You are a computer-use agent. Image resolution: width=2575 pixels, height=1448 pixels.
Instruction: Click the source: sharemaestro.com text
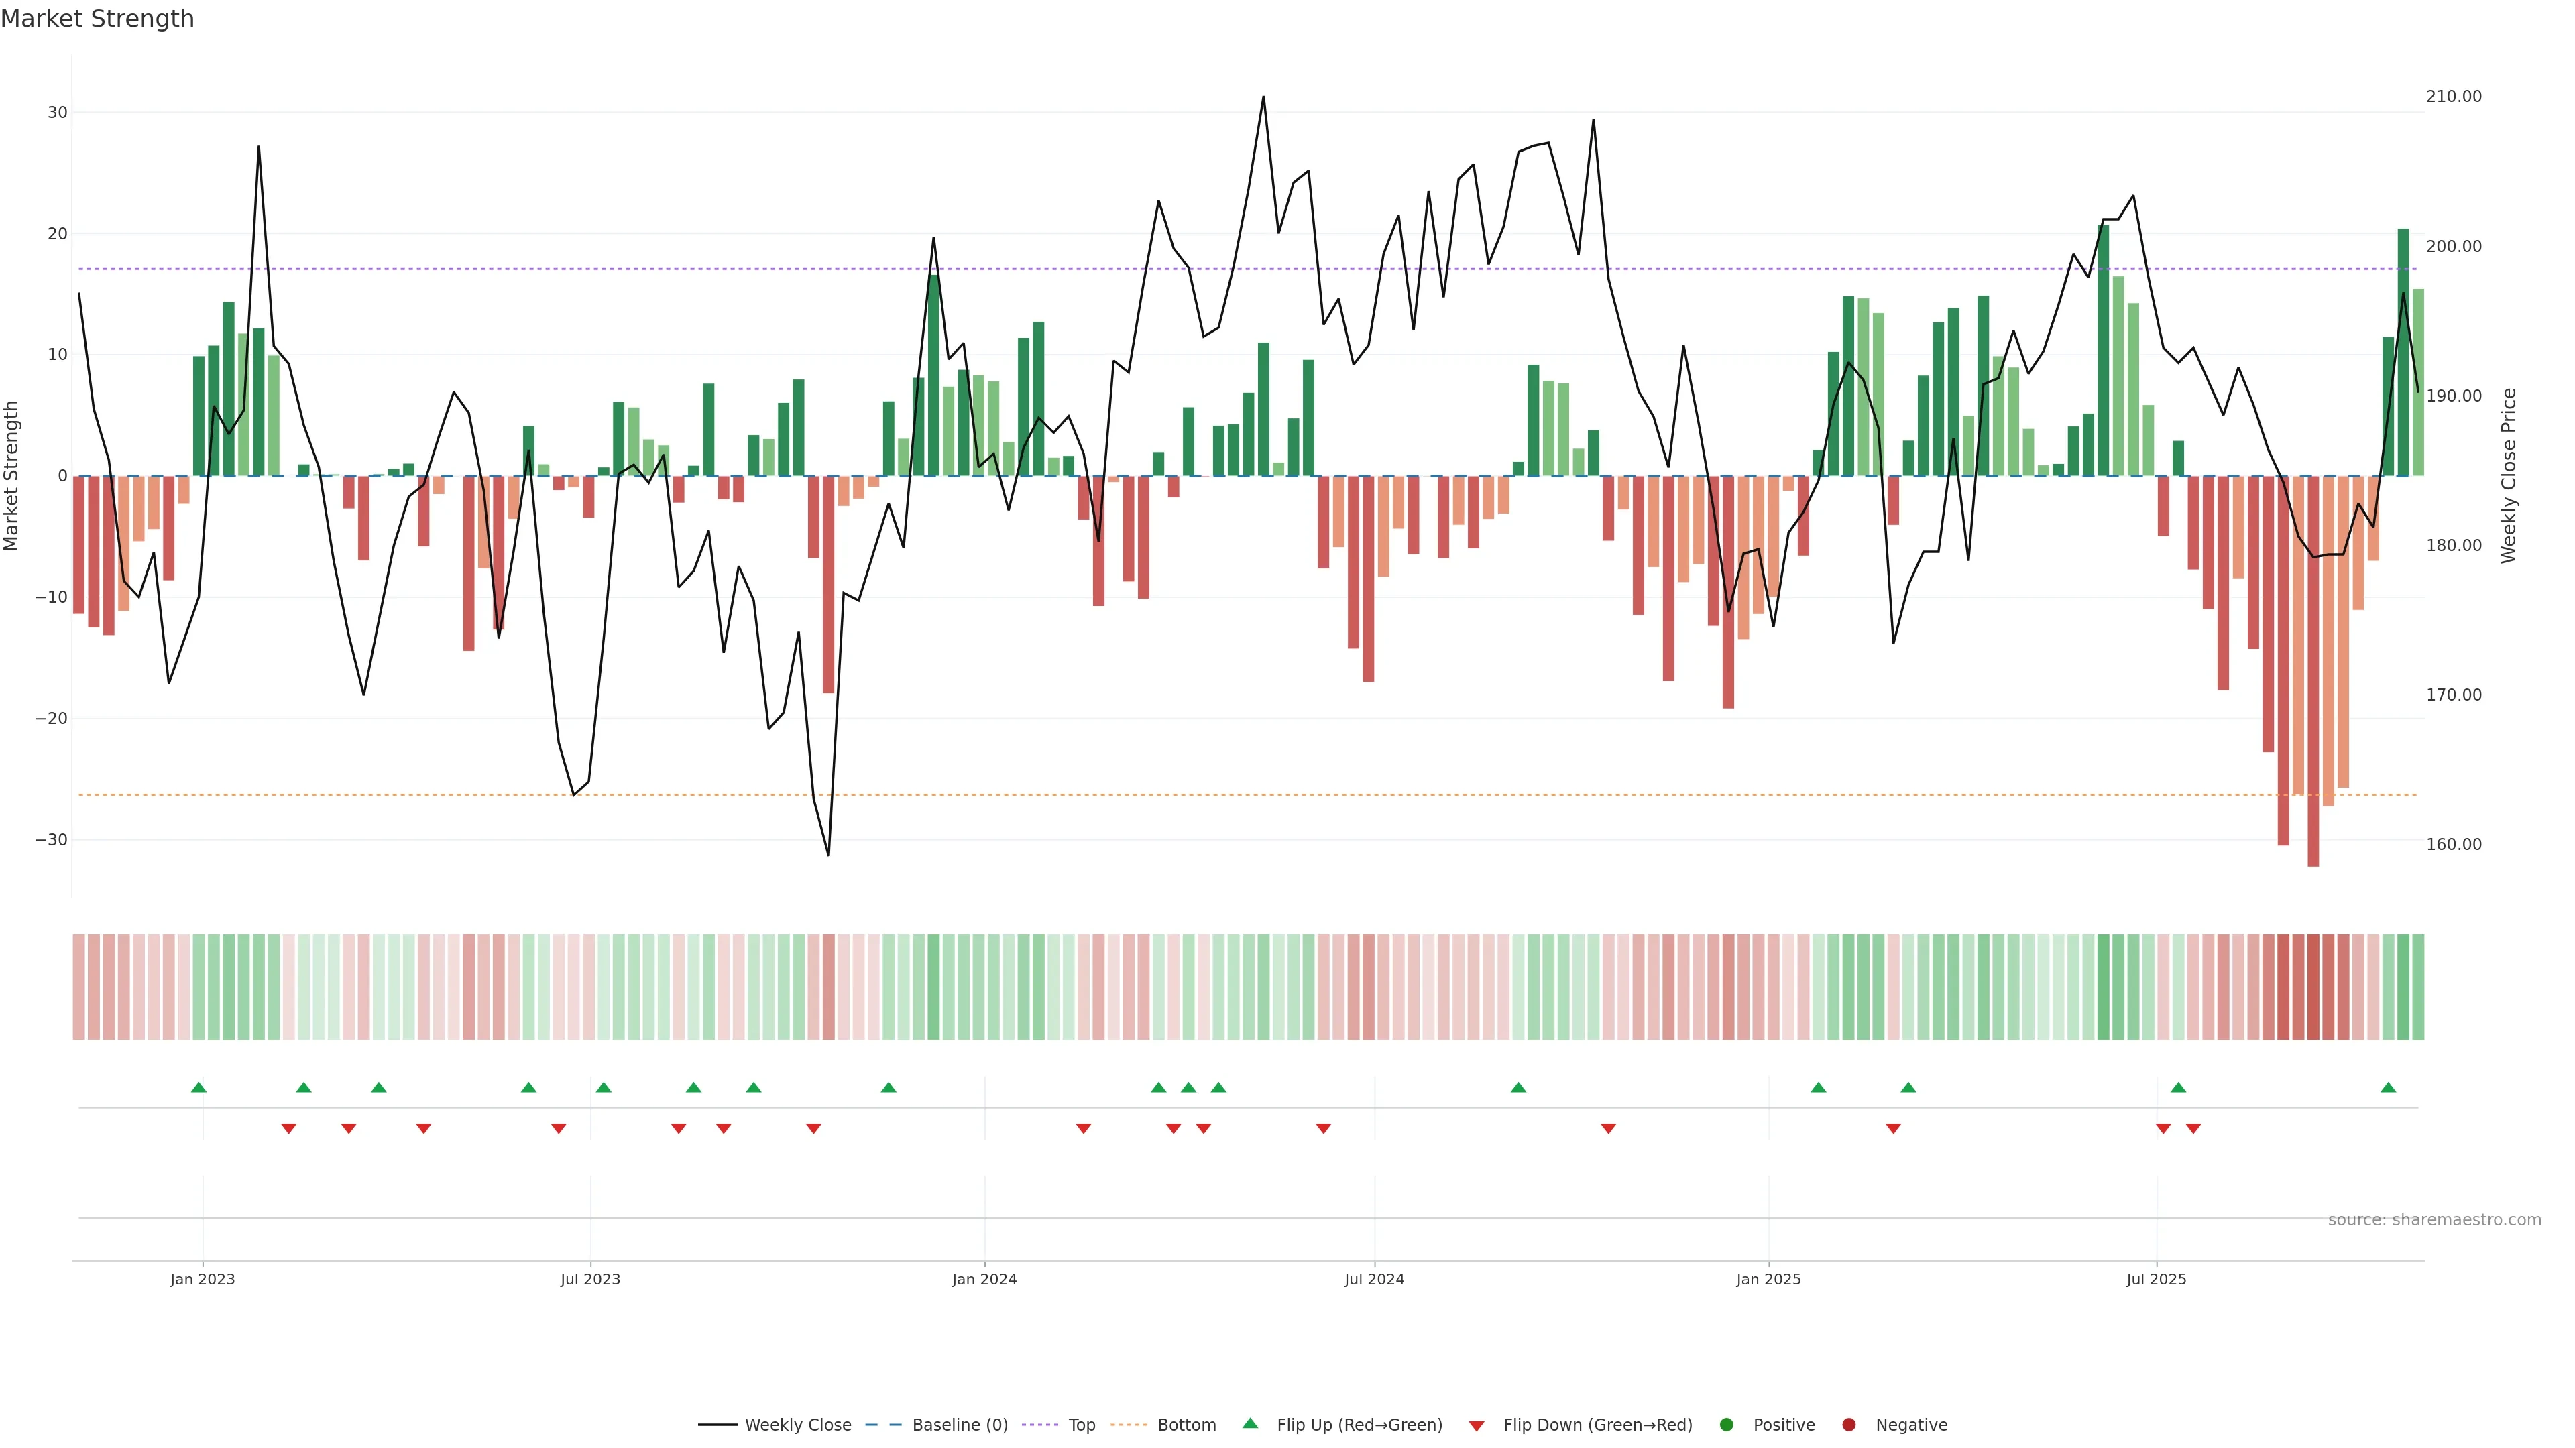(2434, 1220)
